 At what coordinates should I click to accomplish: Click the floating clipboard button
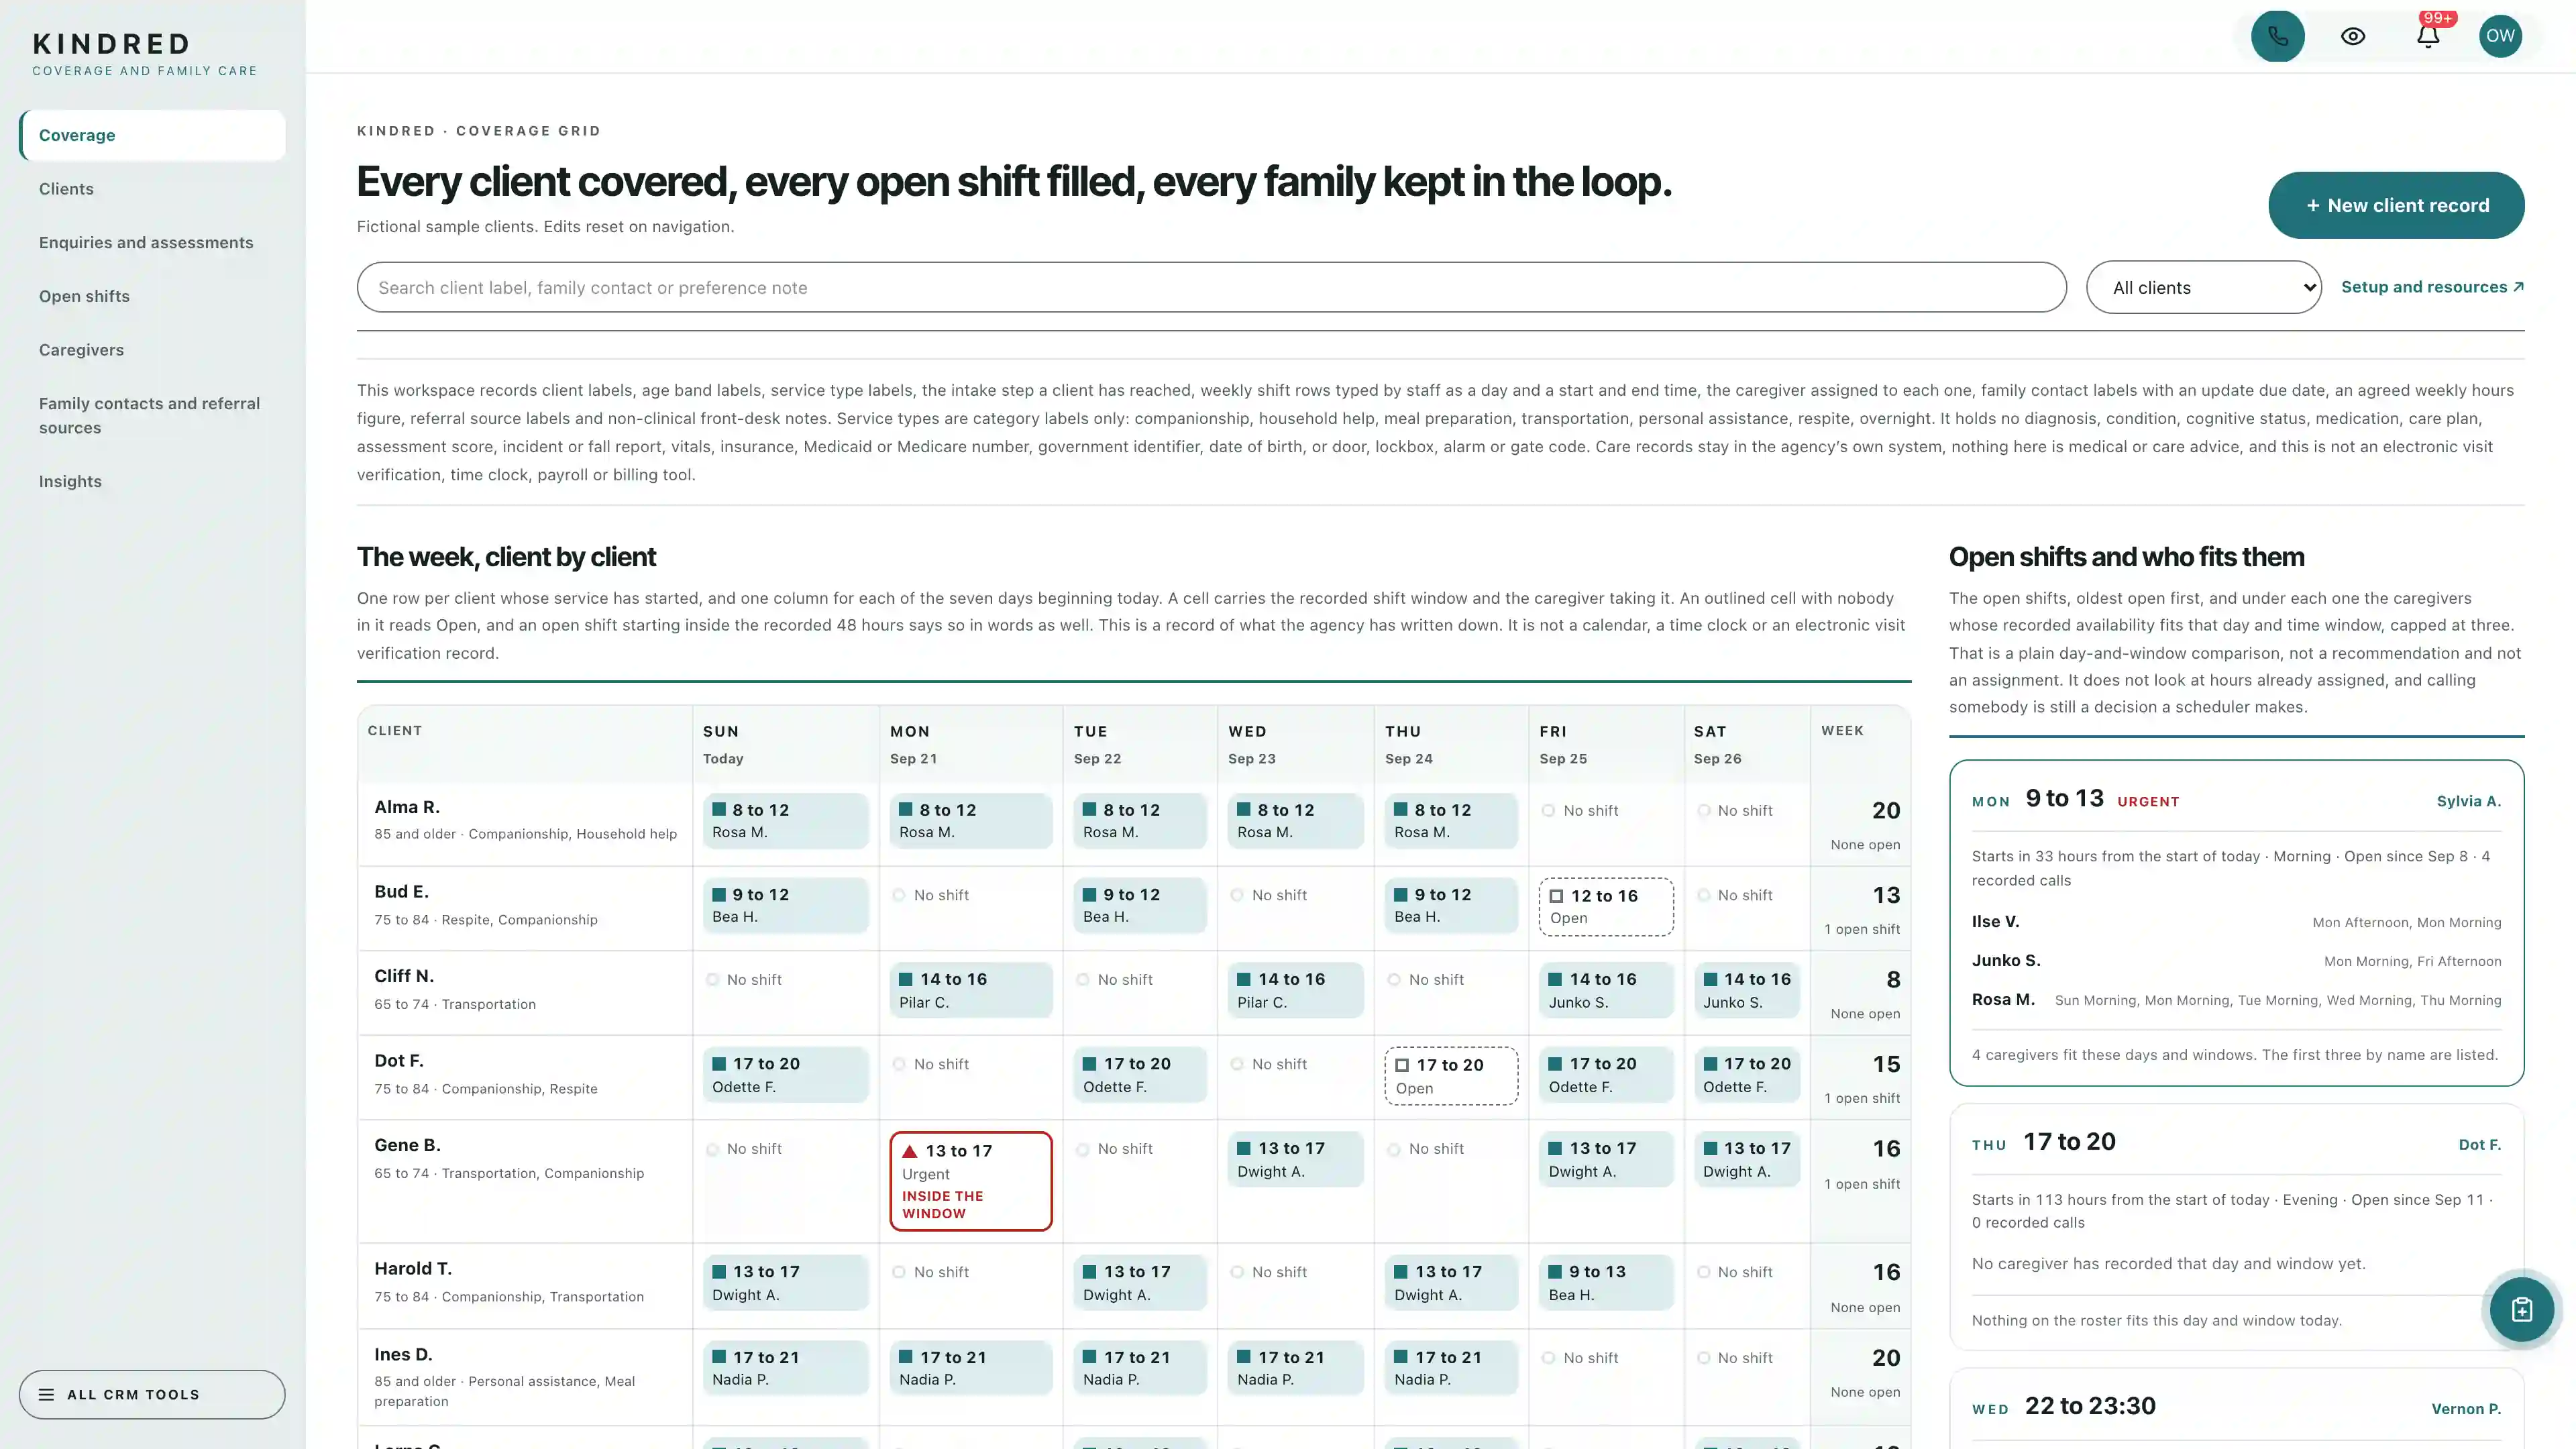(2521, 1309)
